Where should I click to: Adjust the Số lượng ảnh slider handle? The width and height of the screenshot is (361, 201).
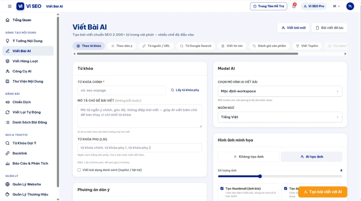[260, 176]
